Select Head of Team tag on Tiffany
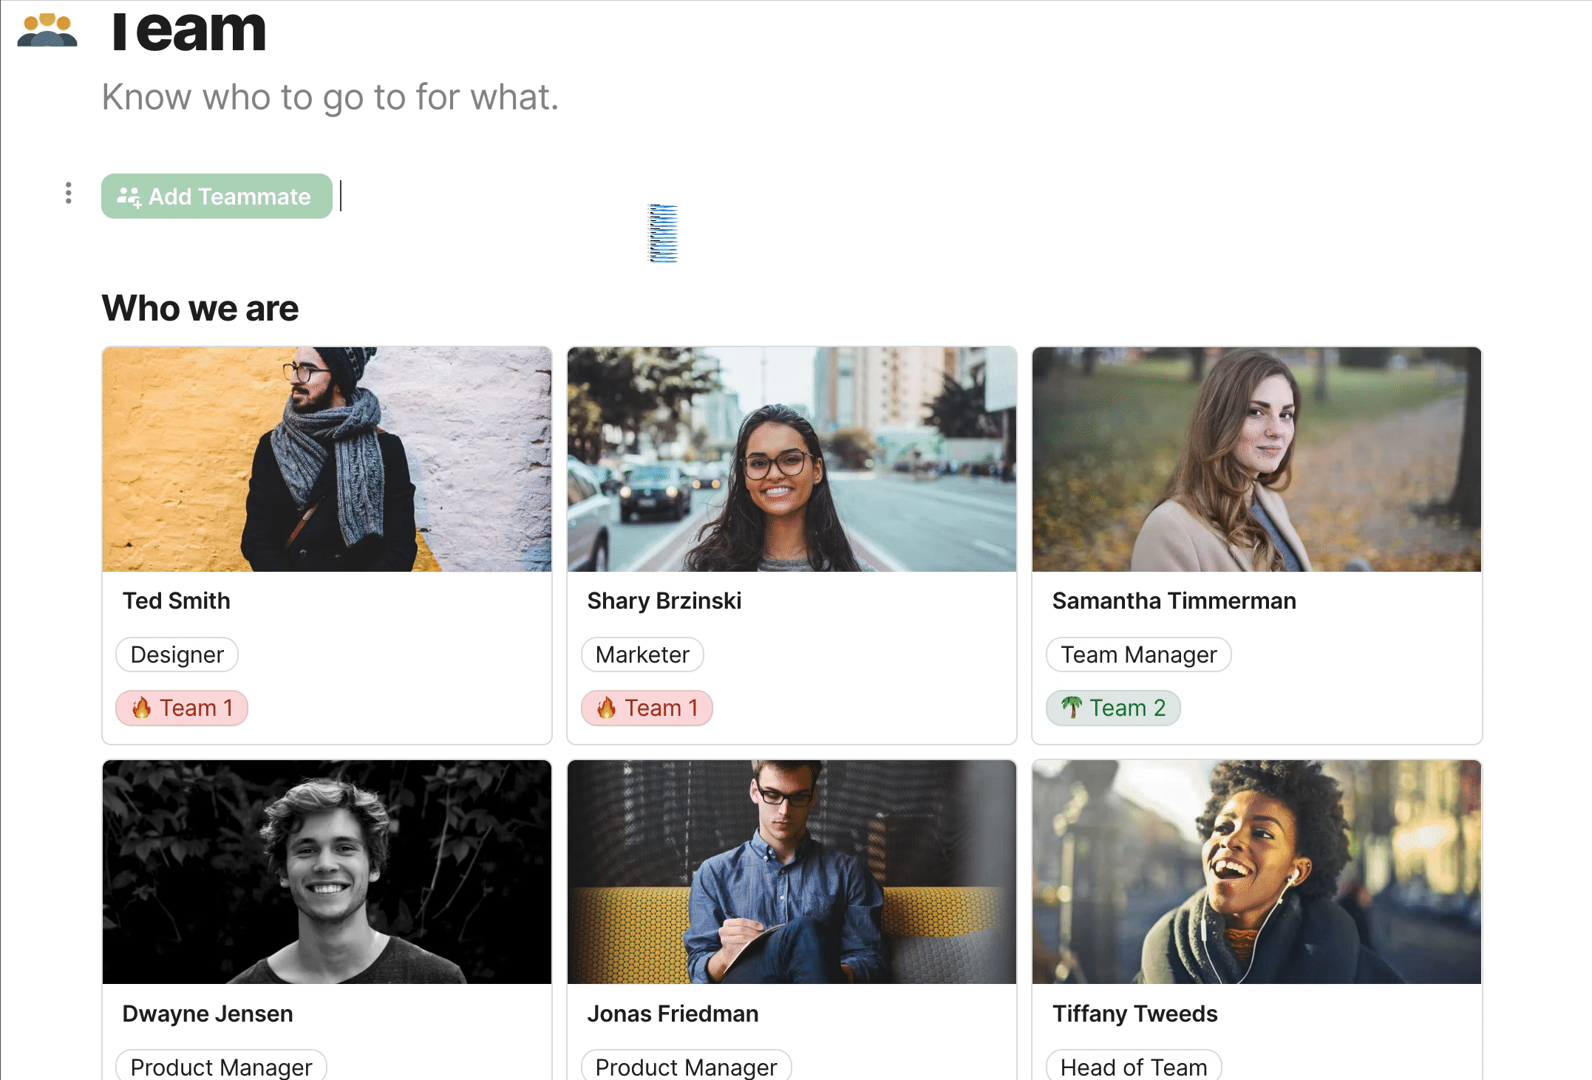 tap(1134, 1066)
